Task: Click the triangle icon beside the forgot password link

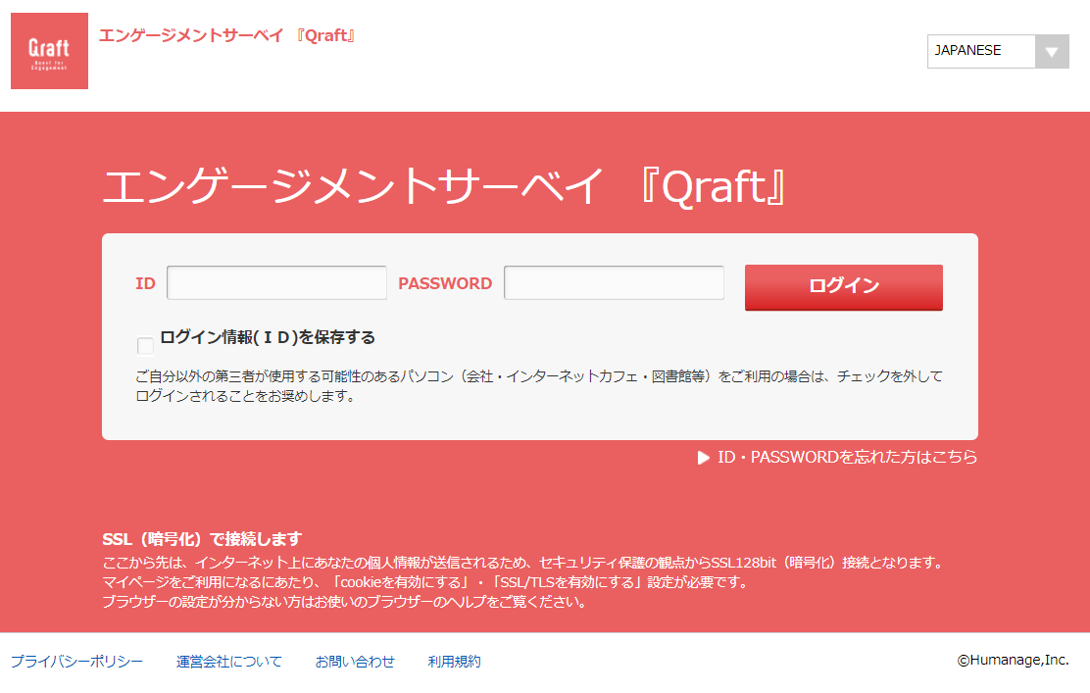Action: [x=704, y=458]
